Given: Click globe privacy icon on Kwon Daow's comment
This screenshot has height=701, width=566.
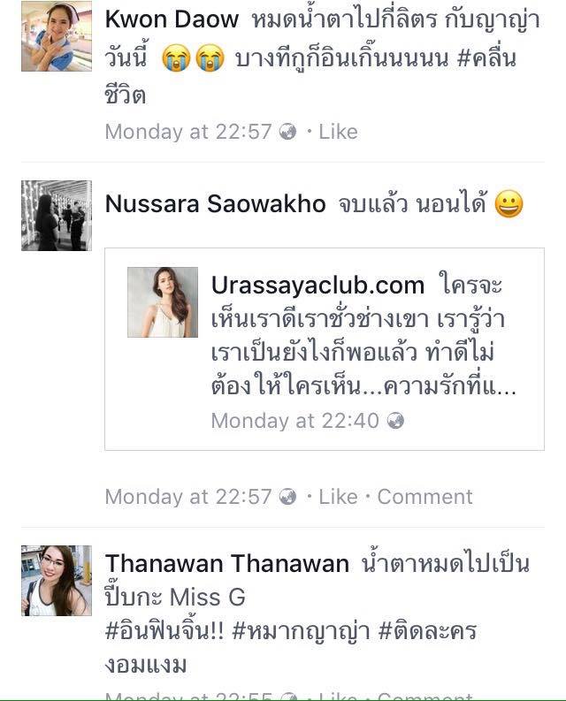Looking at the screenshot, I should pyautogui.click(x=287, y=132).
